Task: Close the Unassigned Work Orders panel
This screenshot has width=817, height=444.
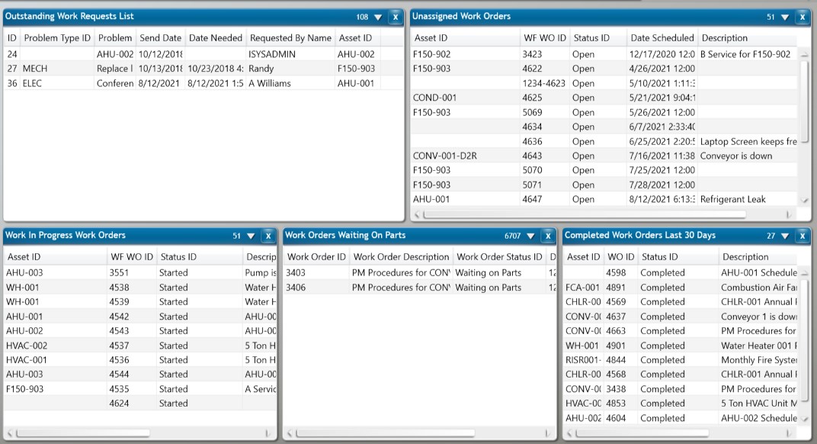Action: point(802,17)
